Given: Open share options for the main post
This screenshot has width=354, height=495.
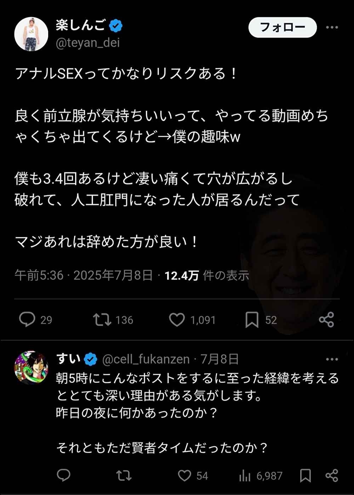Looking at the screenshot, I should click(326, 320).
